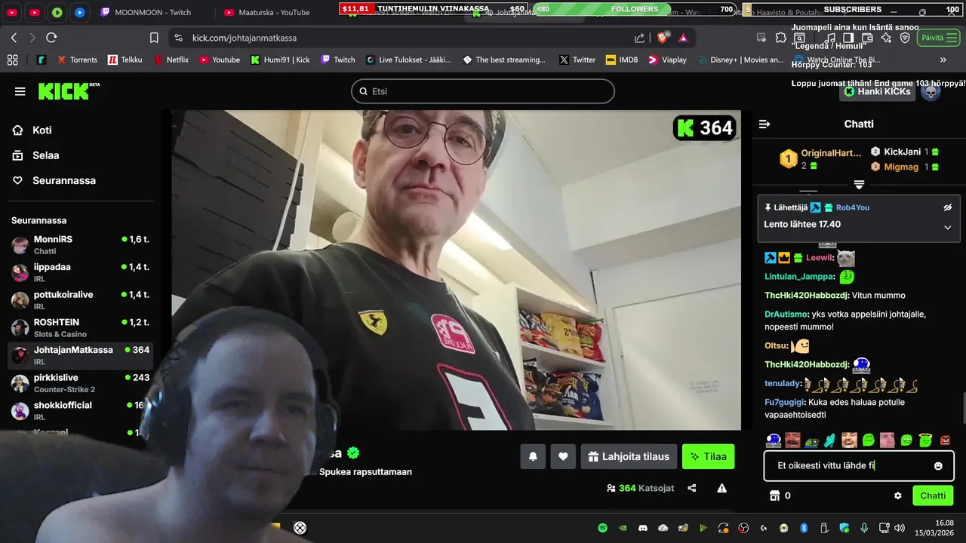Open Torrents bookmark

tap(75, 60)
